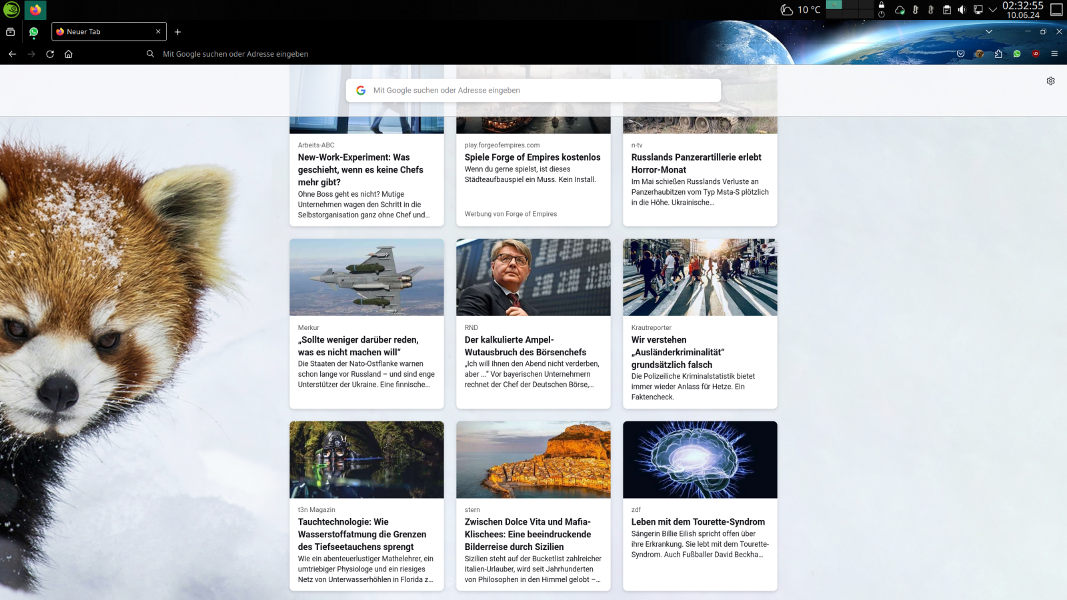The image size is (1067, 600).
Task: Open new tab page settings gear
Action: (1050, 81)
